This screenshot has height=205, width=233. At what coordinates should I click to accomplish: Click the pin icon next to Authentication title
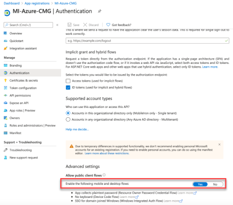(99, 11)
